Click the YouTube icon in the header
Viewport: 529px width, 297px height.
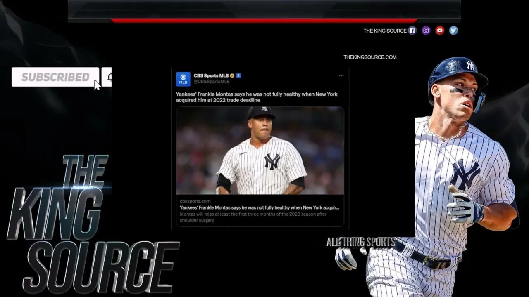coord(440,31)
